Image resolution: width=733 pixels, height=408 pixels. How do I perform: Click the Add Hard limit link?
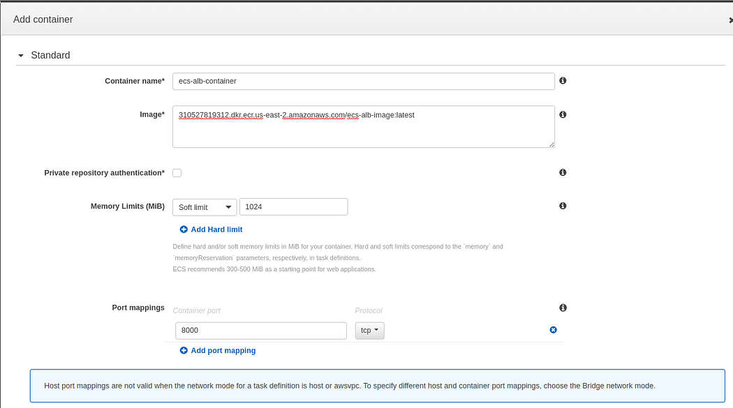pos(216,229)
